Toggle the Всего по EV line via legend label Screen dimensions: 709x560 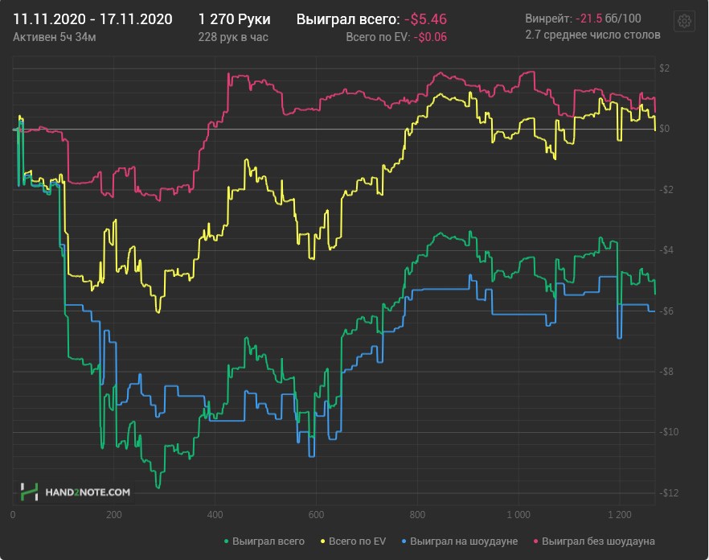(358, 541)
